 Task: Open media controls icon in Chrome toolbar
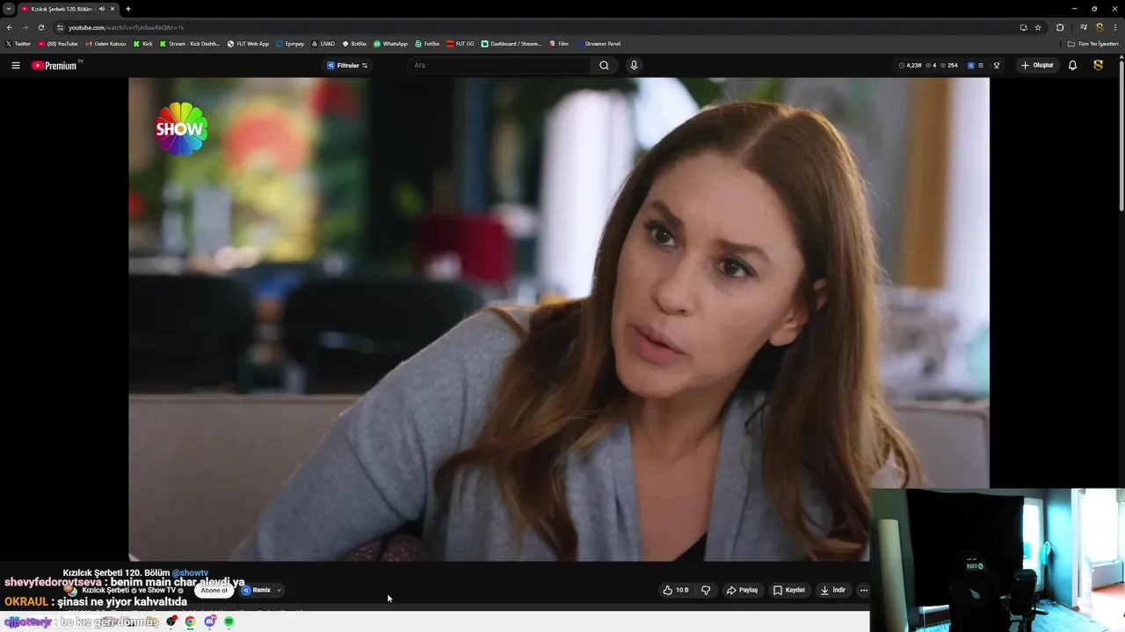click(1084, 27)
